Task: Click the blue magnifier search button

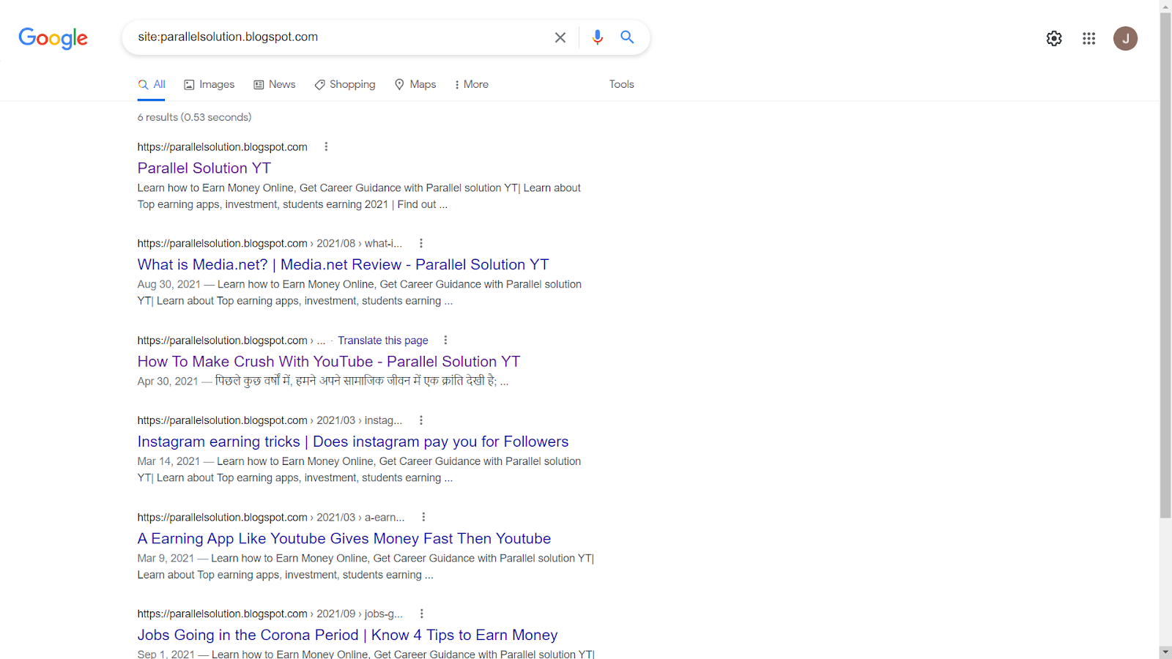Action: (627, 37)
